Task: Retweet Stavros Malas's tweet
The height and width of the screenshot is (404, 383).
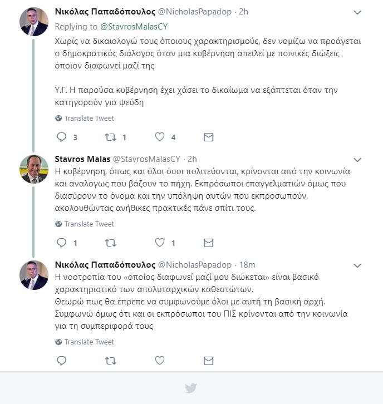Action: pyautogui.click(x=111, y=243)
